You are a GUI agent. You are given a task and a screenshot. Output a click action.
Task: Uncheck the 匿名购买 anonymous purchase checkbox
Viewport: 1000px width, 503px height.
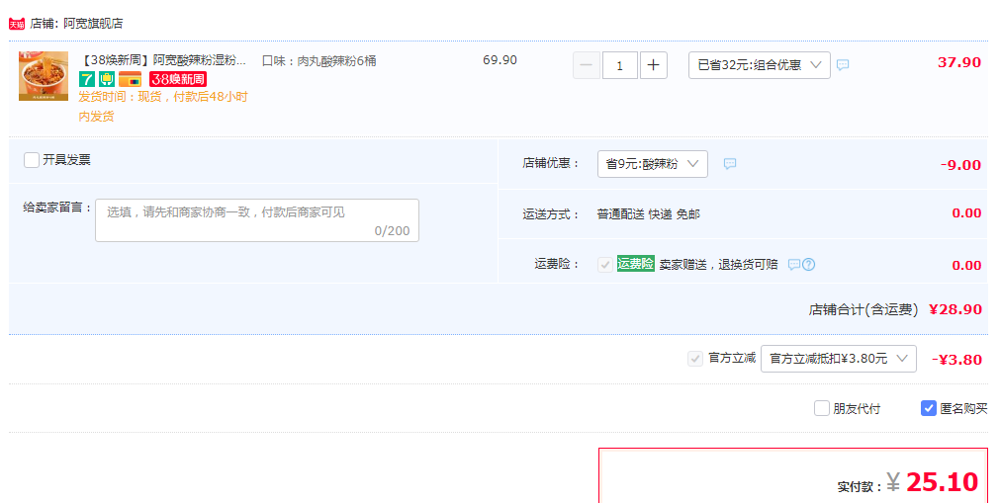point(929,408)
